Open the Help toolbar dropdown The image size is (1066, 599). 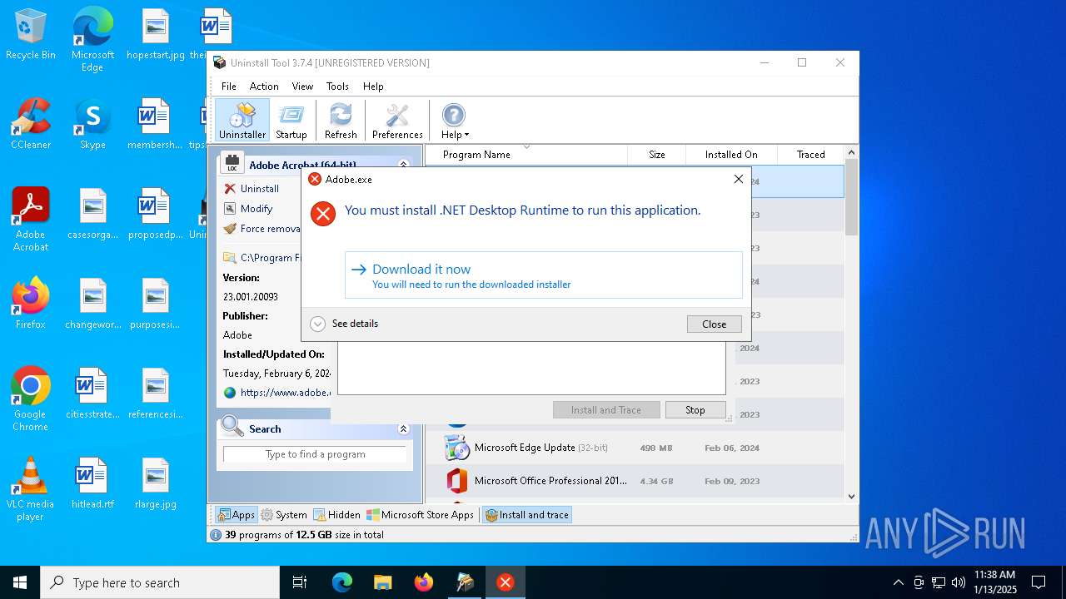[455, 121]
